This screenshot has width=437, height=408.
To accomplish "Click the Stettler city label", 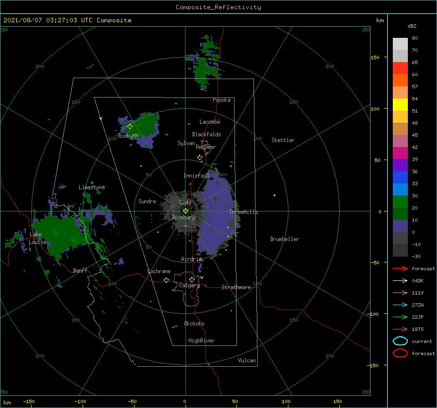I will (283, 140).
